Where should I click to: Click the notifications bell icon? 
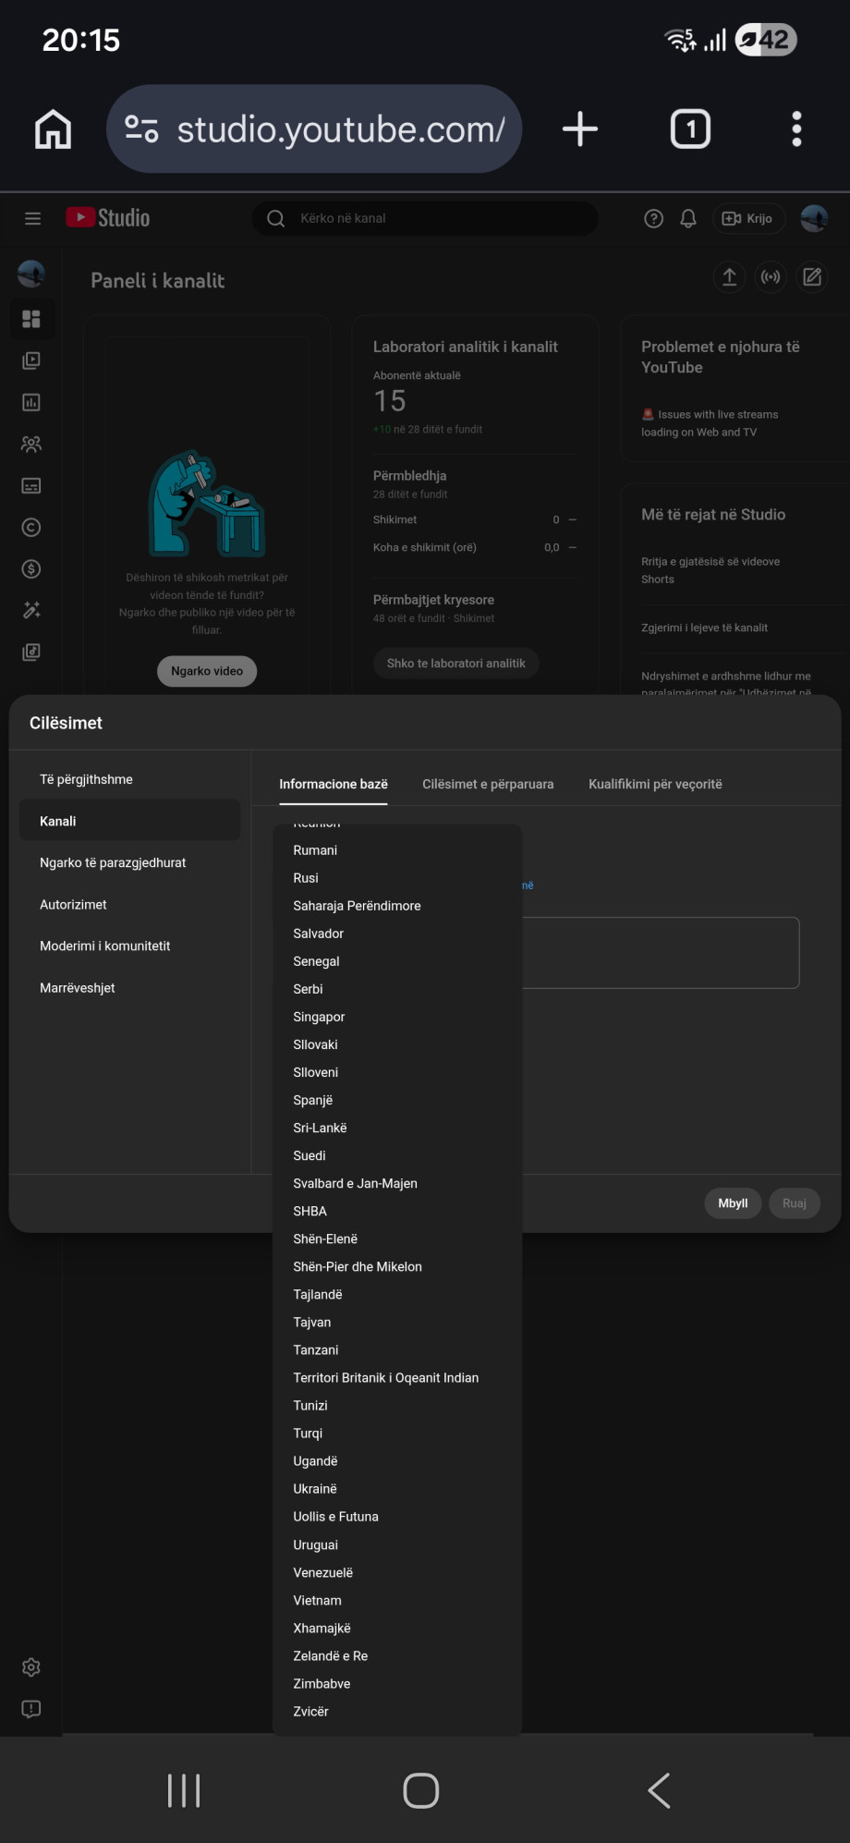688,218
